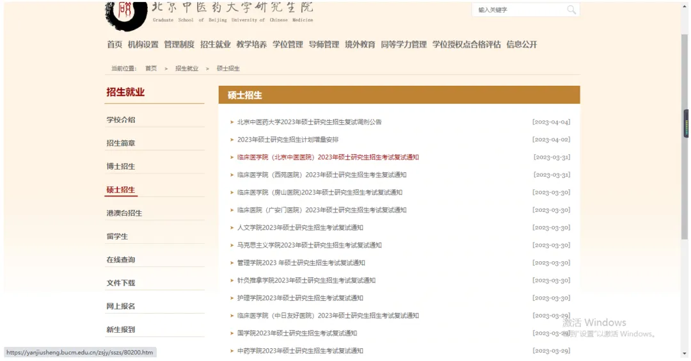Select 留学生 in the sidebar
The width and height of the screenshot is (691, 361).
pos(117,237)
